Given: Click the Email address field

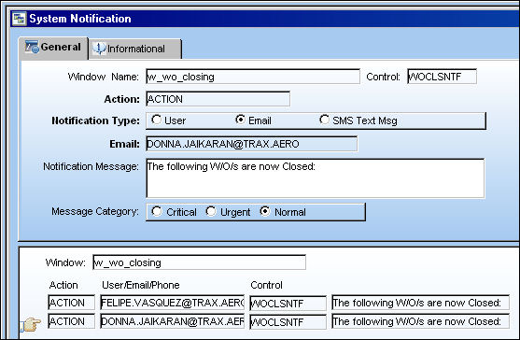Looking at the screenshot, I should pyautogui.click(x=252, y=144).
